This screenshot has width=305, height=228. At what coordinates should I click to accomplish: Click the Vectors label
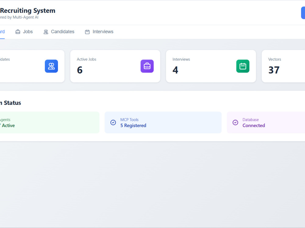pos(275,59)
